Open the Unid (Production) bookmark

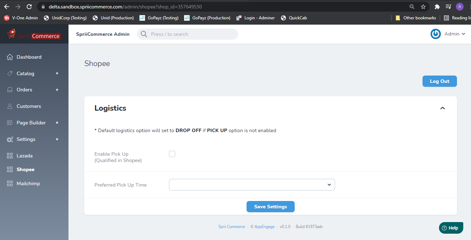point(113,18)
